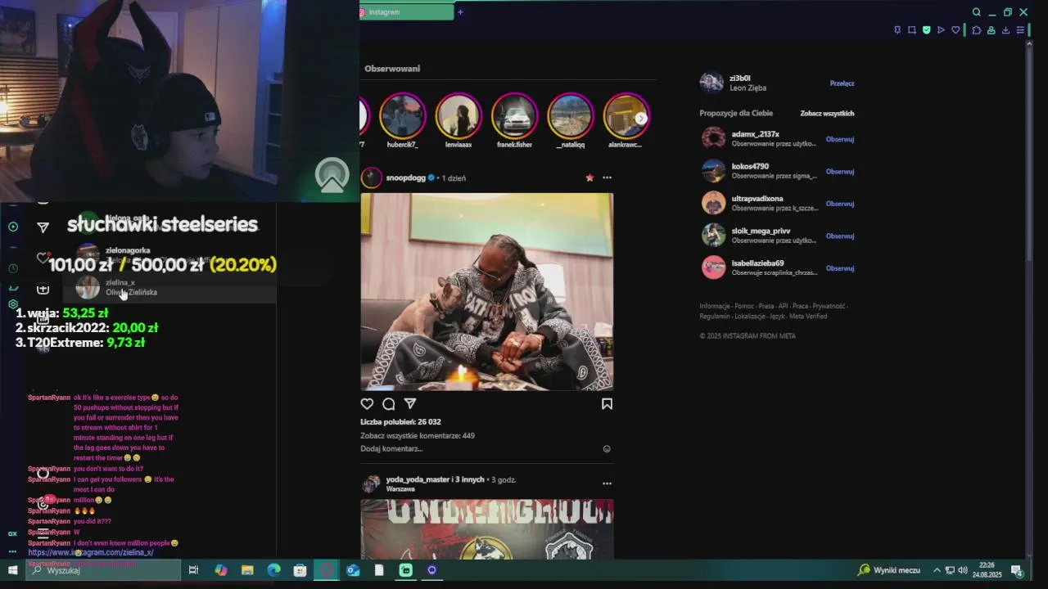1048x589 pixels.
Task: Open yoda_yoda_master profile link
Action: pyautogui.click(x=418, y=479)
